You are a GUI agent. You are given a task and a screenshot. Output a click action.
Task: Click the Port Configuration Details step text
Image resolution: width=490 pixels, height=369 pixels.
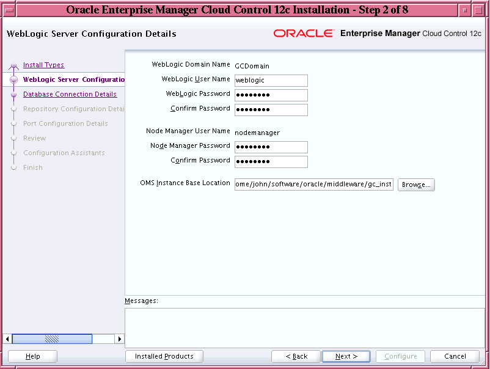click(65, 124)
